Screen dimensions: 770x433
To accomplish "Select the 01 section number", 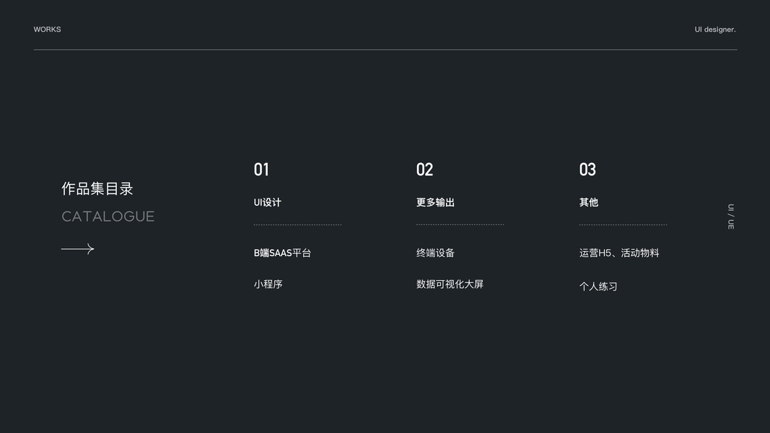I will 261,170.
